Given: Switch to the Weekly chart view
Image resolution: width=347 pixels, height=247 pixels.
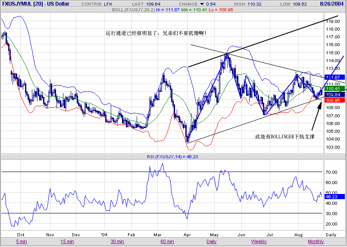Looking at the screenshot, I should [259, 242].
